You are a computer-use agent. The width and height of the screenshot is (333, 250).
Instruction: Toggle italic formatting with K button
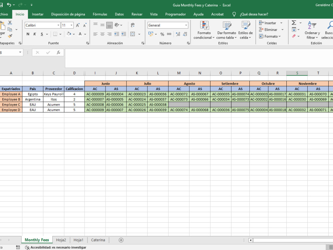point(35,34)
